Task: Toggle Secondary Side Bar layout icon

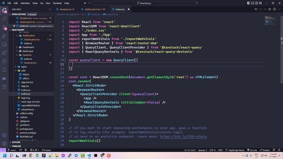Action: (256, 3)
